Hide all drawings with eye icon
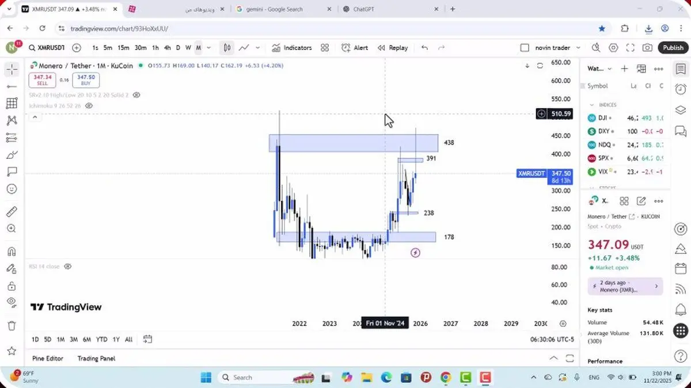The image size is (691, 388). point(12,302)
